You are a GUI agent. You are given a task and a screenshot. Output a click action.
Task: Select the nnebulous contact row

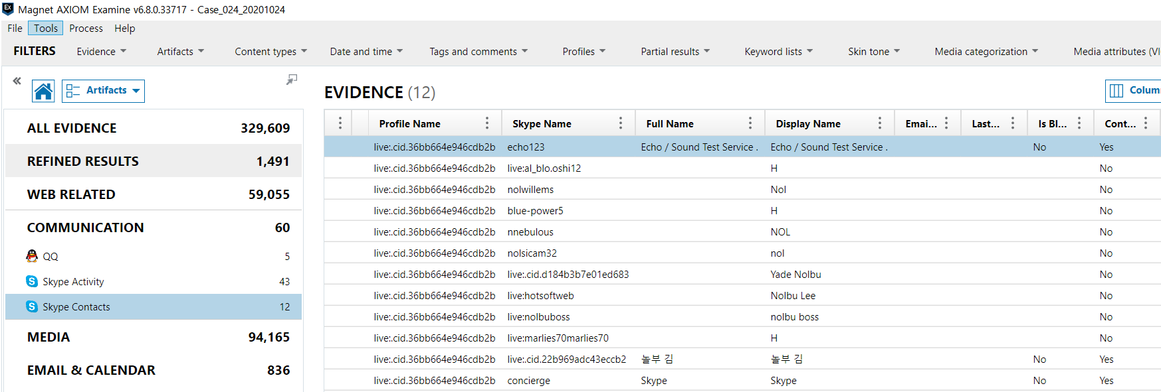[x=742, y=232]
